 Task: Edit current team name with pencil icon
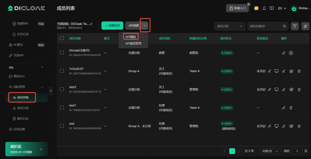point(91,24)
